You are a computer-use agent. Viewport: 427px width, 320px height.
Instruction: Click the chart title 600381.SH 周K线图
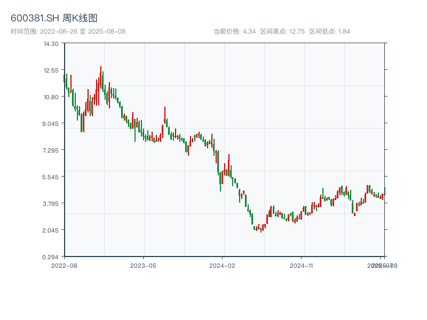point(54,19)
